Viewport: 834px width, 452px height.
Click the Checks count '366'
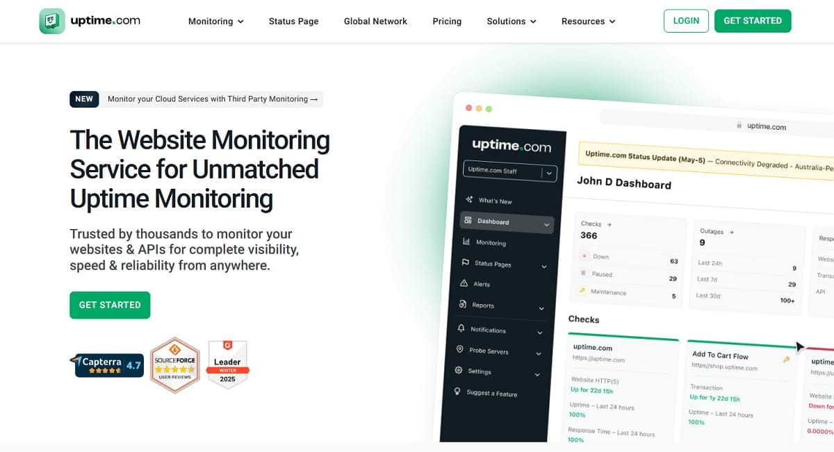coord(589,235)
